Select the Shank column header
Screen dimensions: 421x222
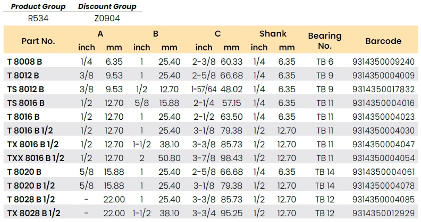[273, 34]
